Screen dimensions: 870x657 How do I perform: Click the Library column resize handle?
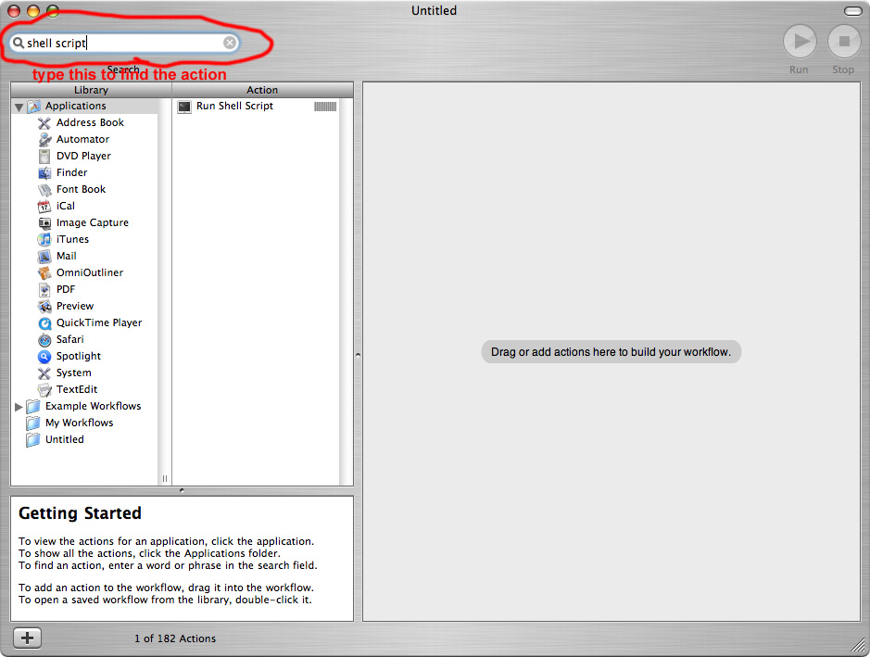[x=165, y=478]
